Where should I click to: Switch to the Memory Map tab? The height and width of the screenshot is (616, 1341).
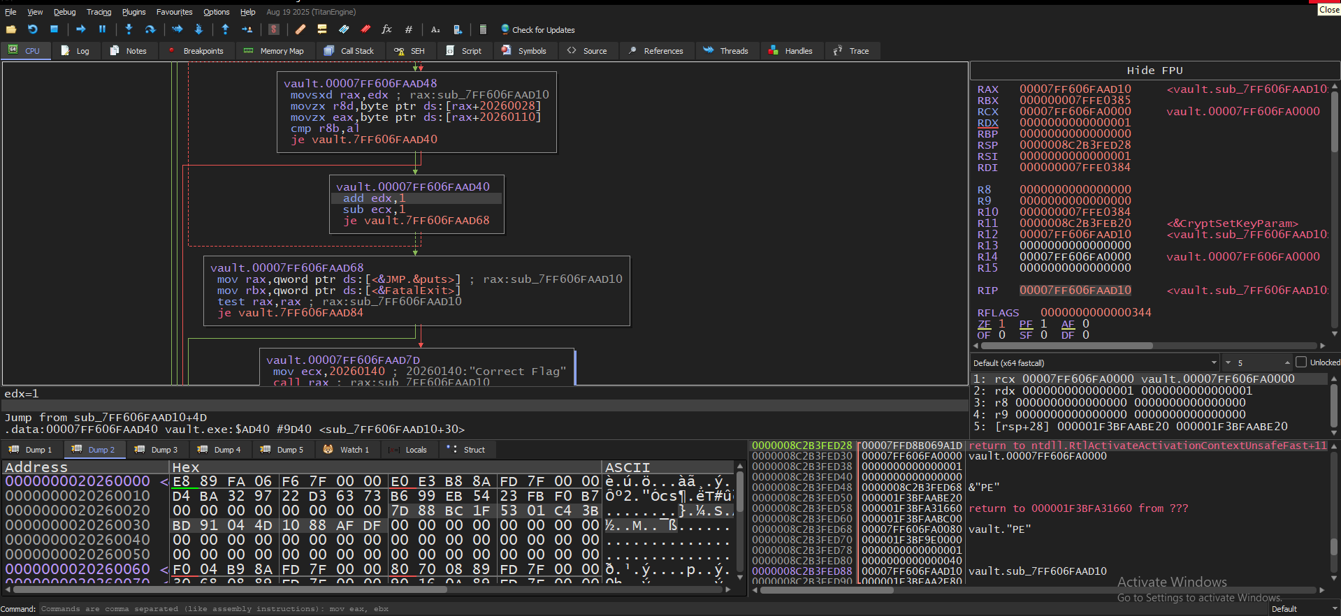point(274,51)
